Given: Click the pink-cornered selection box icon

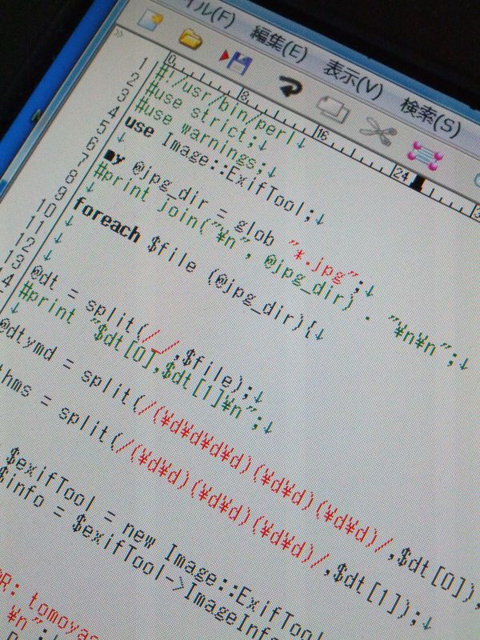Looking at the screenshot, I should [425, 155].
